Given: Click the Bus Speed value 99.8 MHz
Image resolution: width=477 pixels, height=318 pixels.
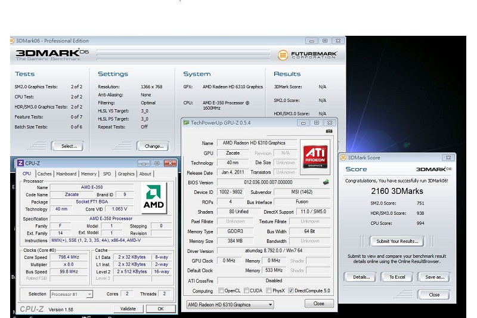Looking at the screenshot, I should [69, 271].
